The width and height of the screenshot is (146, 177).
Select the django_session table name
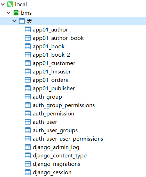pyautogui.click(x=52, y=172)
